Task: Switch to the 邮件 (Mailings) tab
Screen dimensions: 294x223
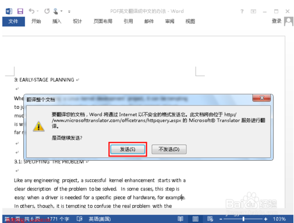Action: click(x=149, y=21)
